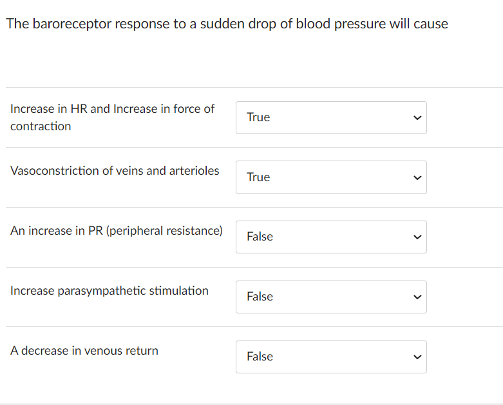The image size is (503, 405).
Task: Click the 'True' value for Increase in HR
Action: 258,117
